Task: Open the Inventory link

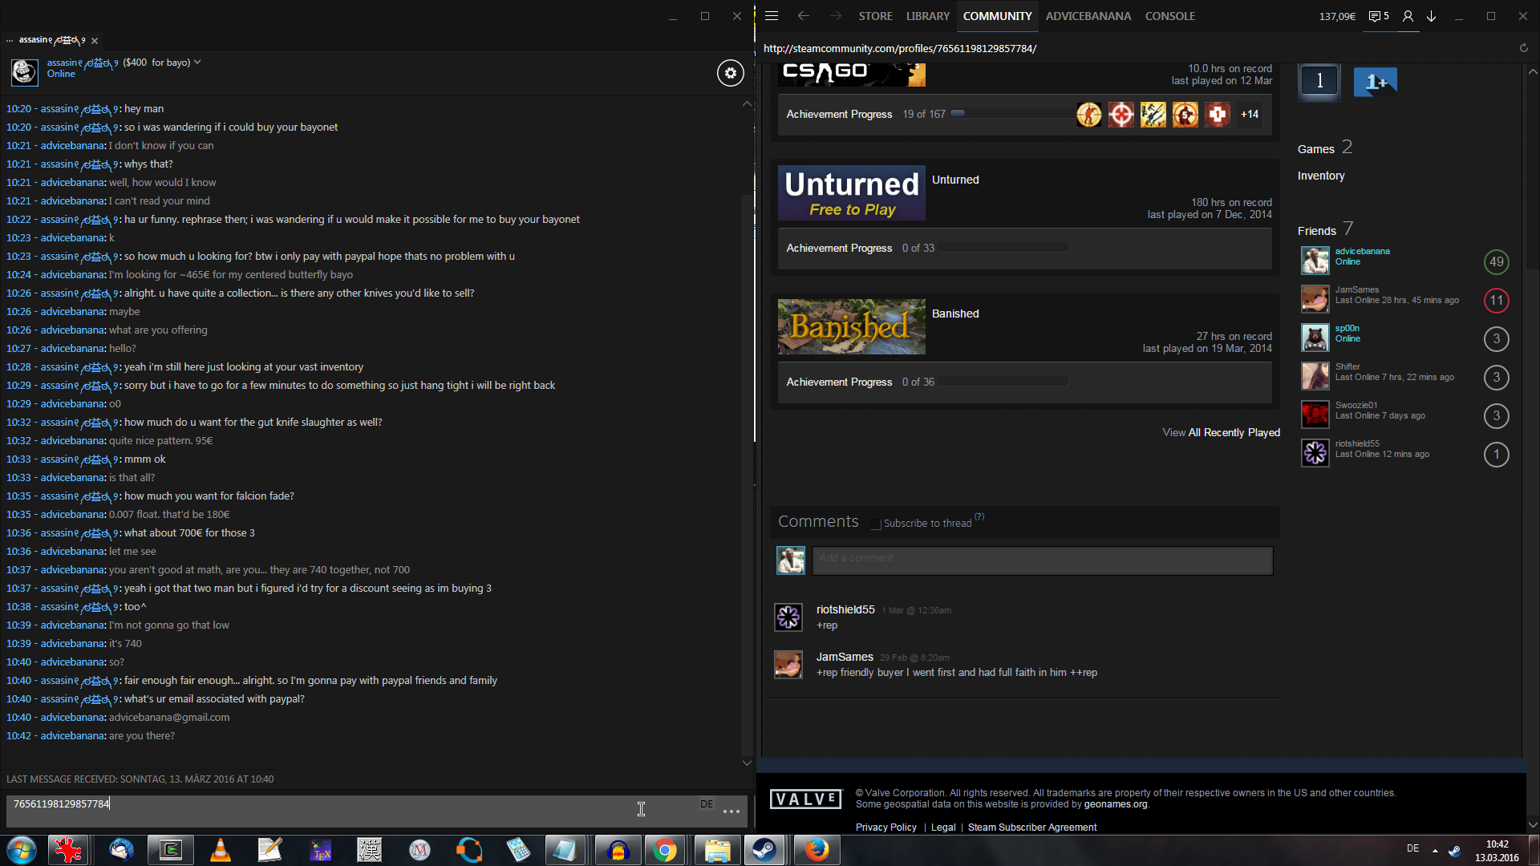Action: 1320,176
